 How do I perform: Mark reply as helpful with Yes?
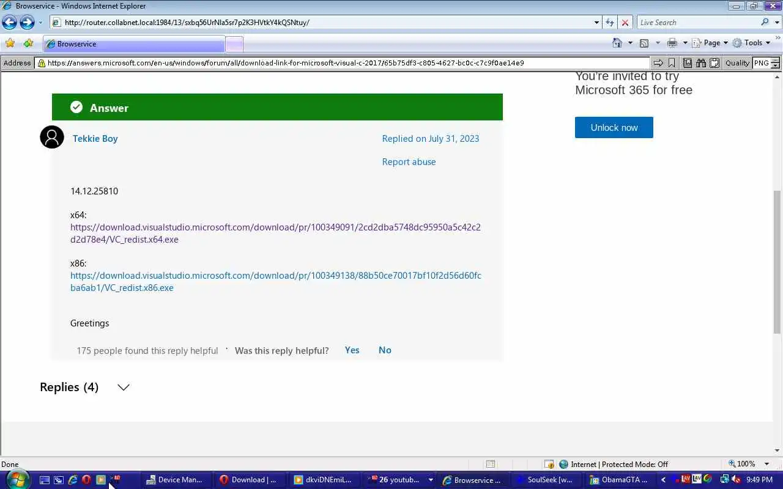coord(352,350)
